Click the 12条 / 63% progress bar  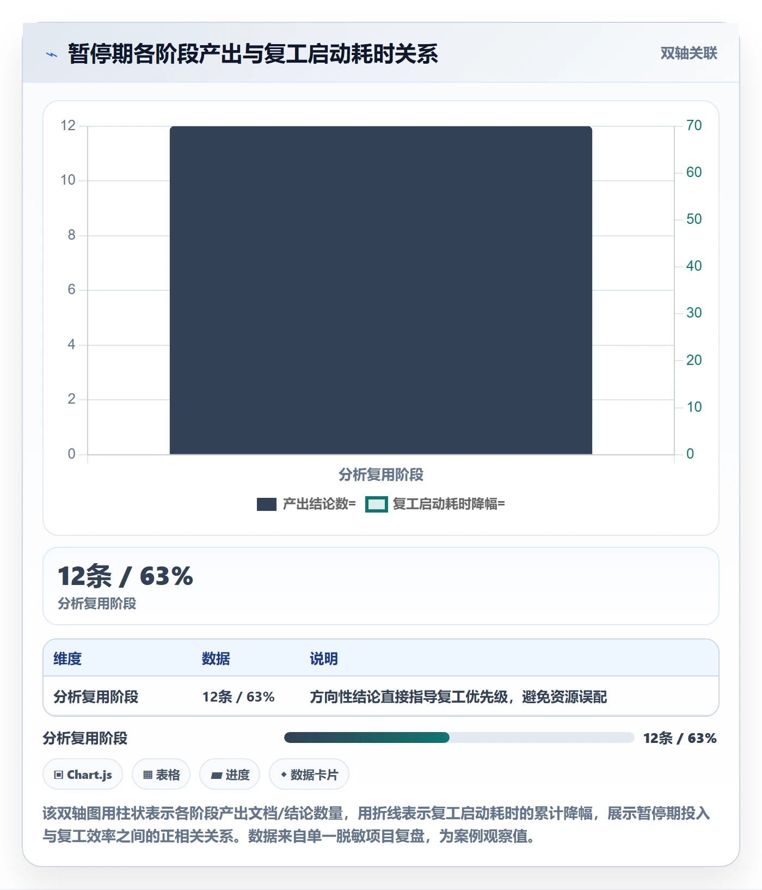coord(459,738)
